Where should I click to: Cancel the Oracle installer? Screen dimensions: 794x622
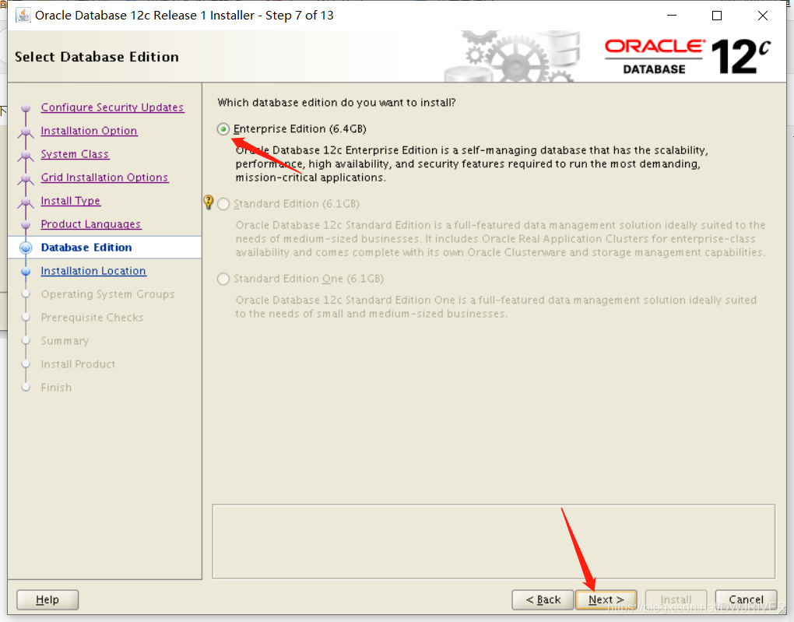747,599
